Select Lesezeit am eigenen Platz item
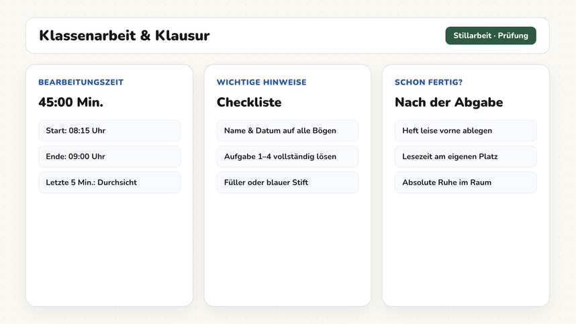 [465, 157]
